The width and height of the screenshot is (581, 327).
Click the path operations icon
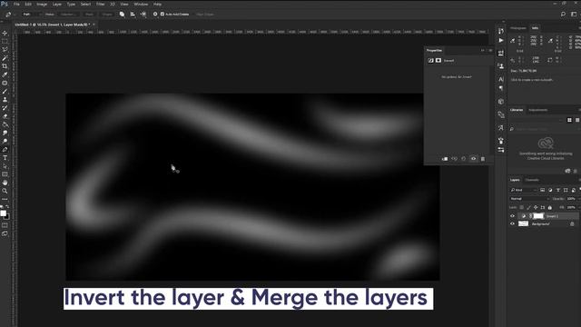tap(122, 15)
